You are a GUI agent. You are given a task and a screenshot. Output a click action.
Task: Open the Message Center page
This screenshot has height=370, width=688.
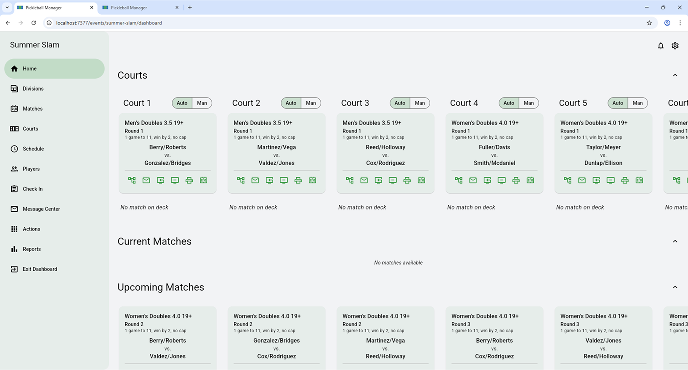point(41,209)
